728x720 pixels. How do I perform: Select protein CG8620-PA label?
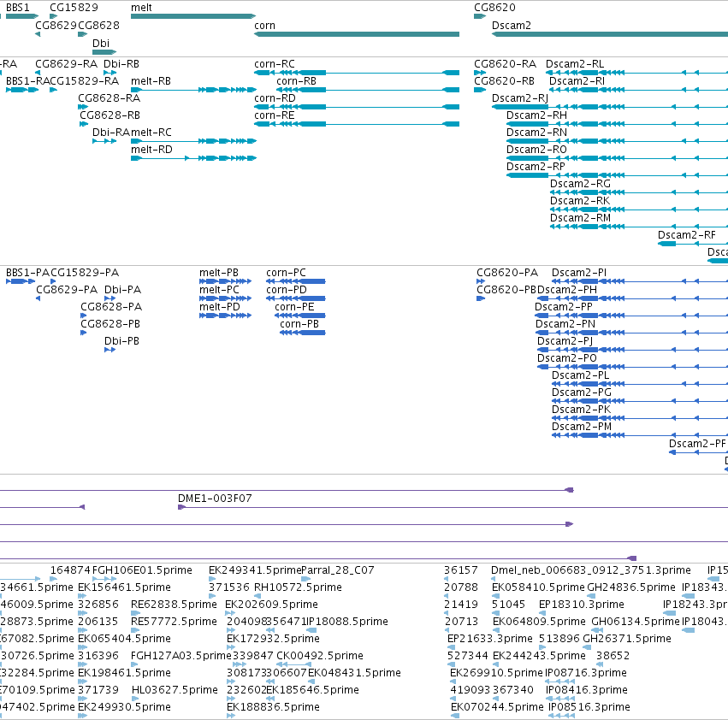point(507,273)
